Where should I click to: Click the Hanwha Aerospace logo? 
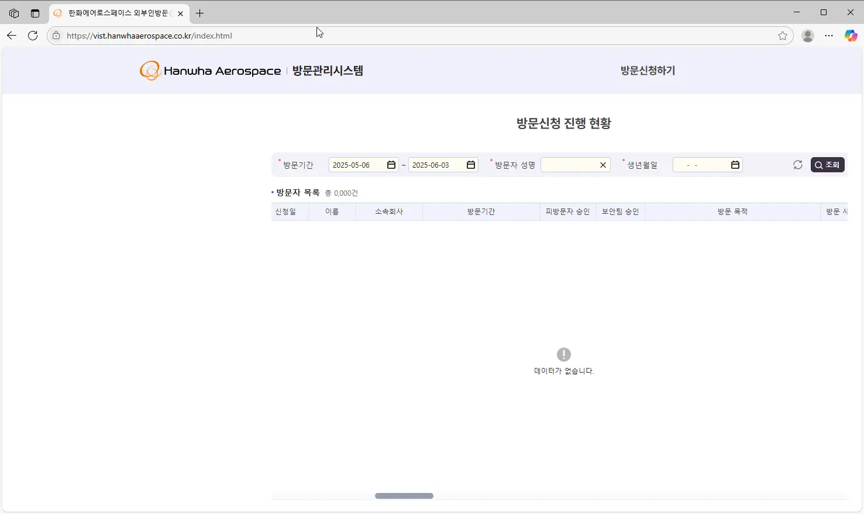(x=209, y=70)
